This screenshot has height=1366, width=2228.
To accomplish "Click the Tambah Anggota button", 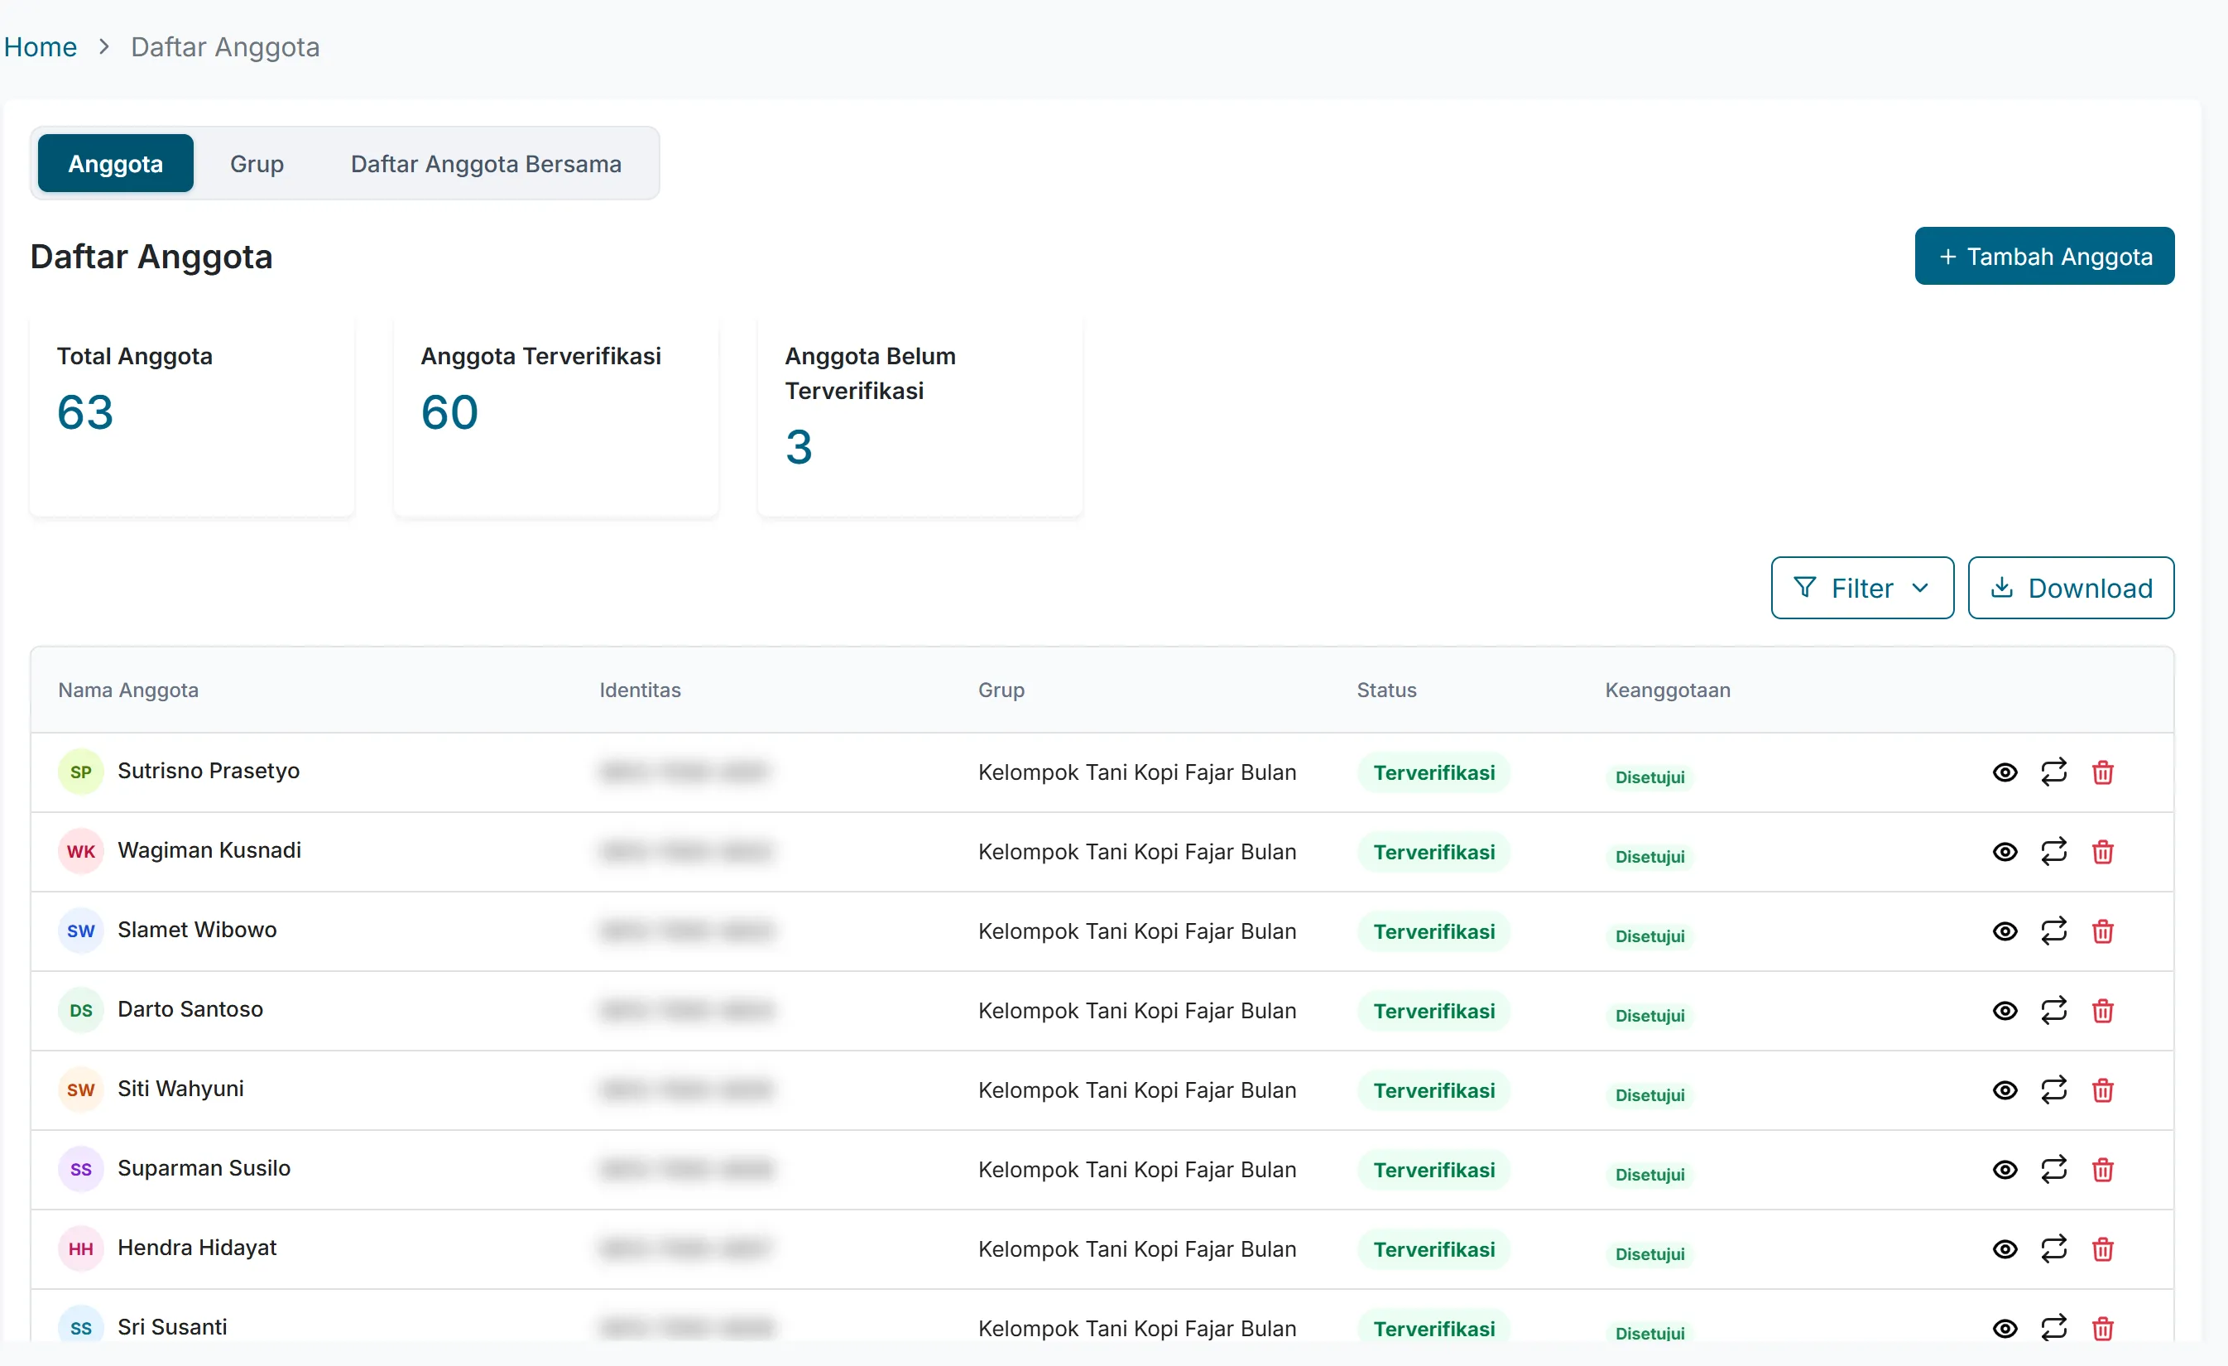I will [x=2044, y=257].
